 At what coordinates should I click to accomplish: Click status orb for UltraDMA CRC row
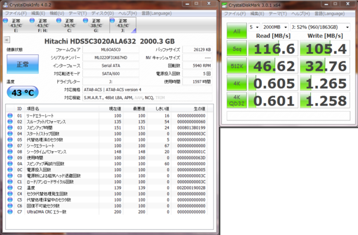(x=10, y=212)
